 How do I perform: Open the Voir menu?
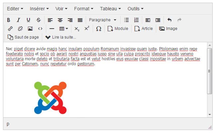click(61, 9)
